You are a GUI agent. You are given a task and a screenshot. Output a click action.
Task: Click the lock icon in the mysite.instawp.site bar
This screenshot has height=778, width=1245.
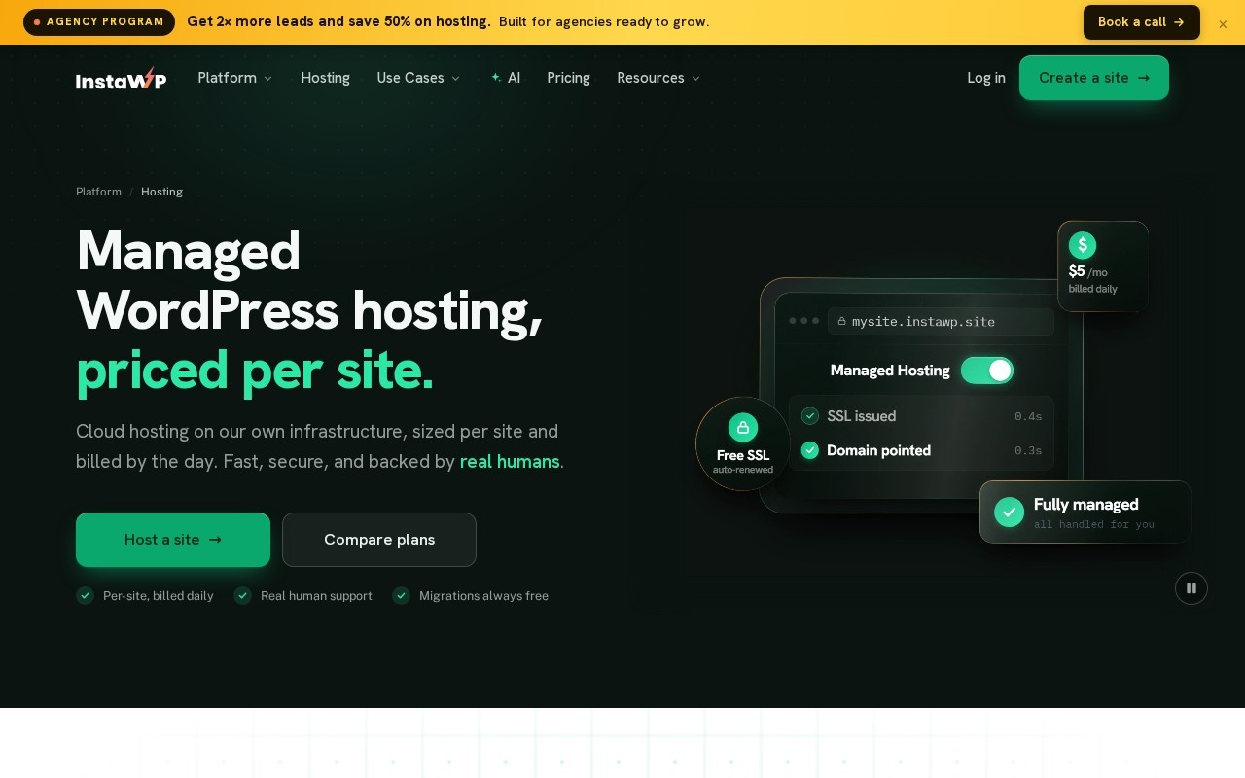pos(841,321)
